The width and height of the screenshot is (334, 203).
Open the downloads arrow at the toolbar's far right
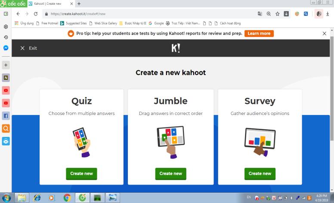(328, 14)
